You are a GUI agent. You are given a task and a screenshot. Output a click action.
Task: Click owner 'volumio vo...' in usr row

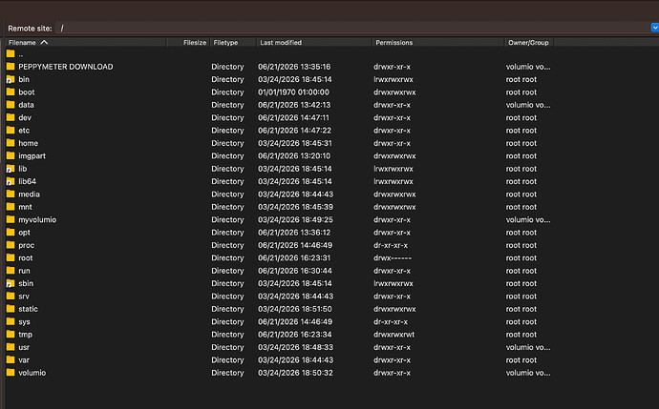[x=528, y=347]
